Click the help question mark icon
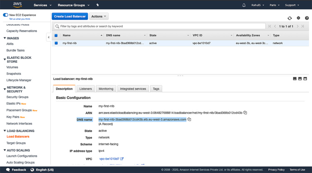 point(307,18)
